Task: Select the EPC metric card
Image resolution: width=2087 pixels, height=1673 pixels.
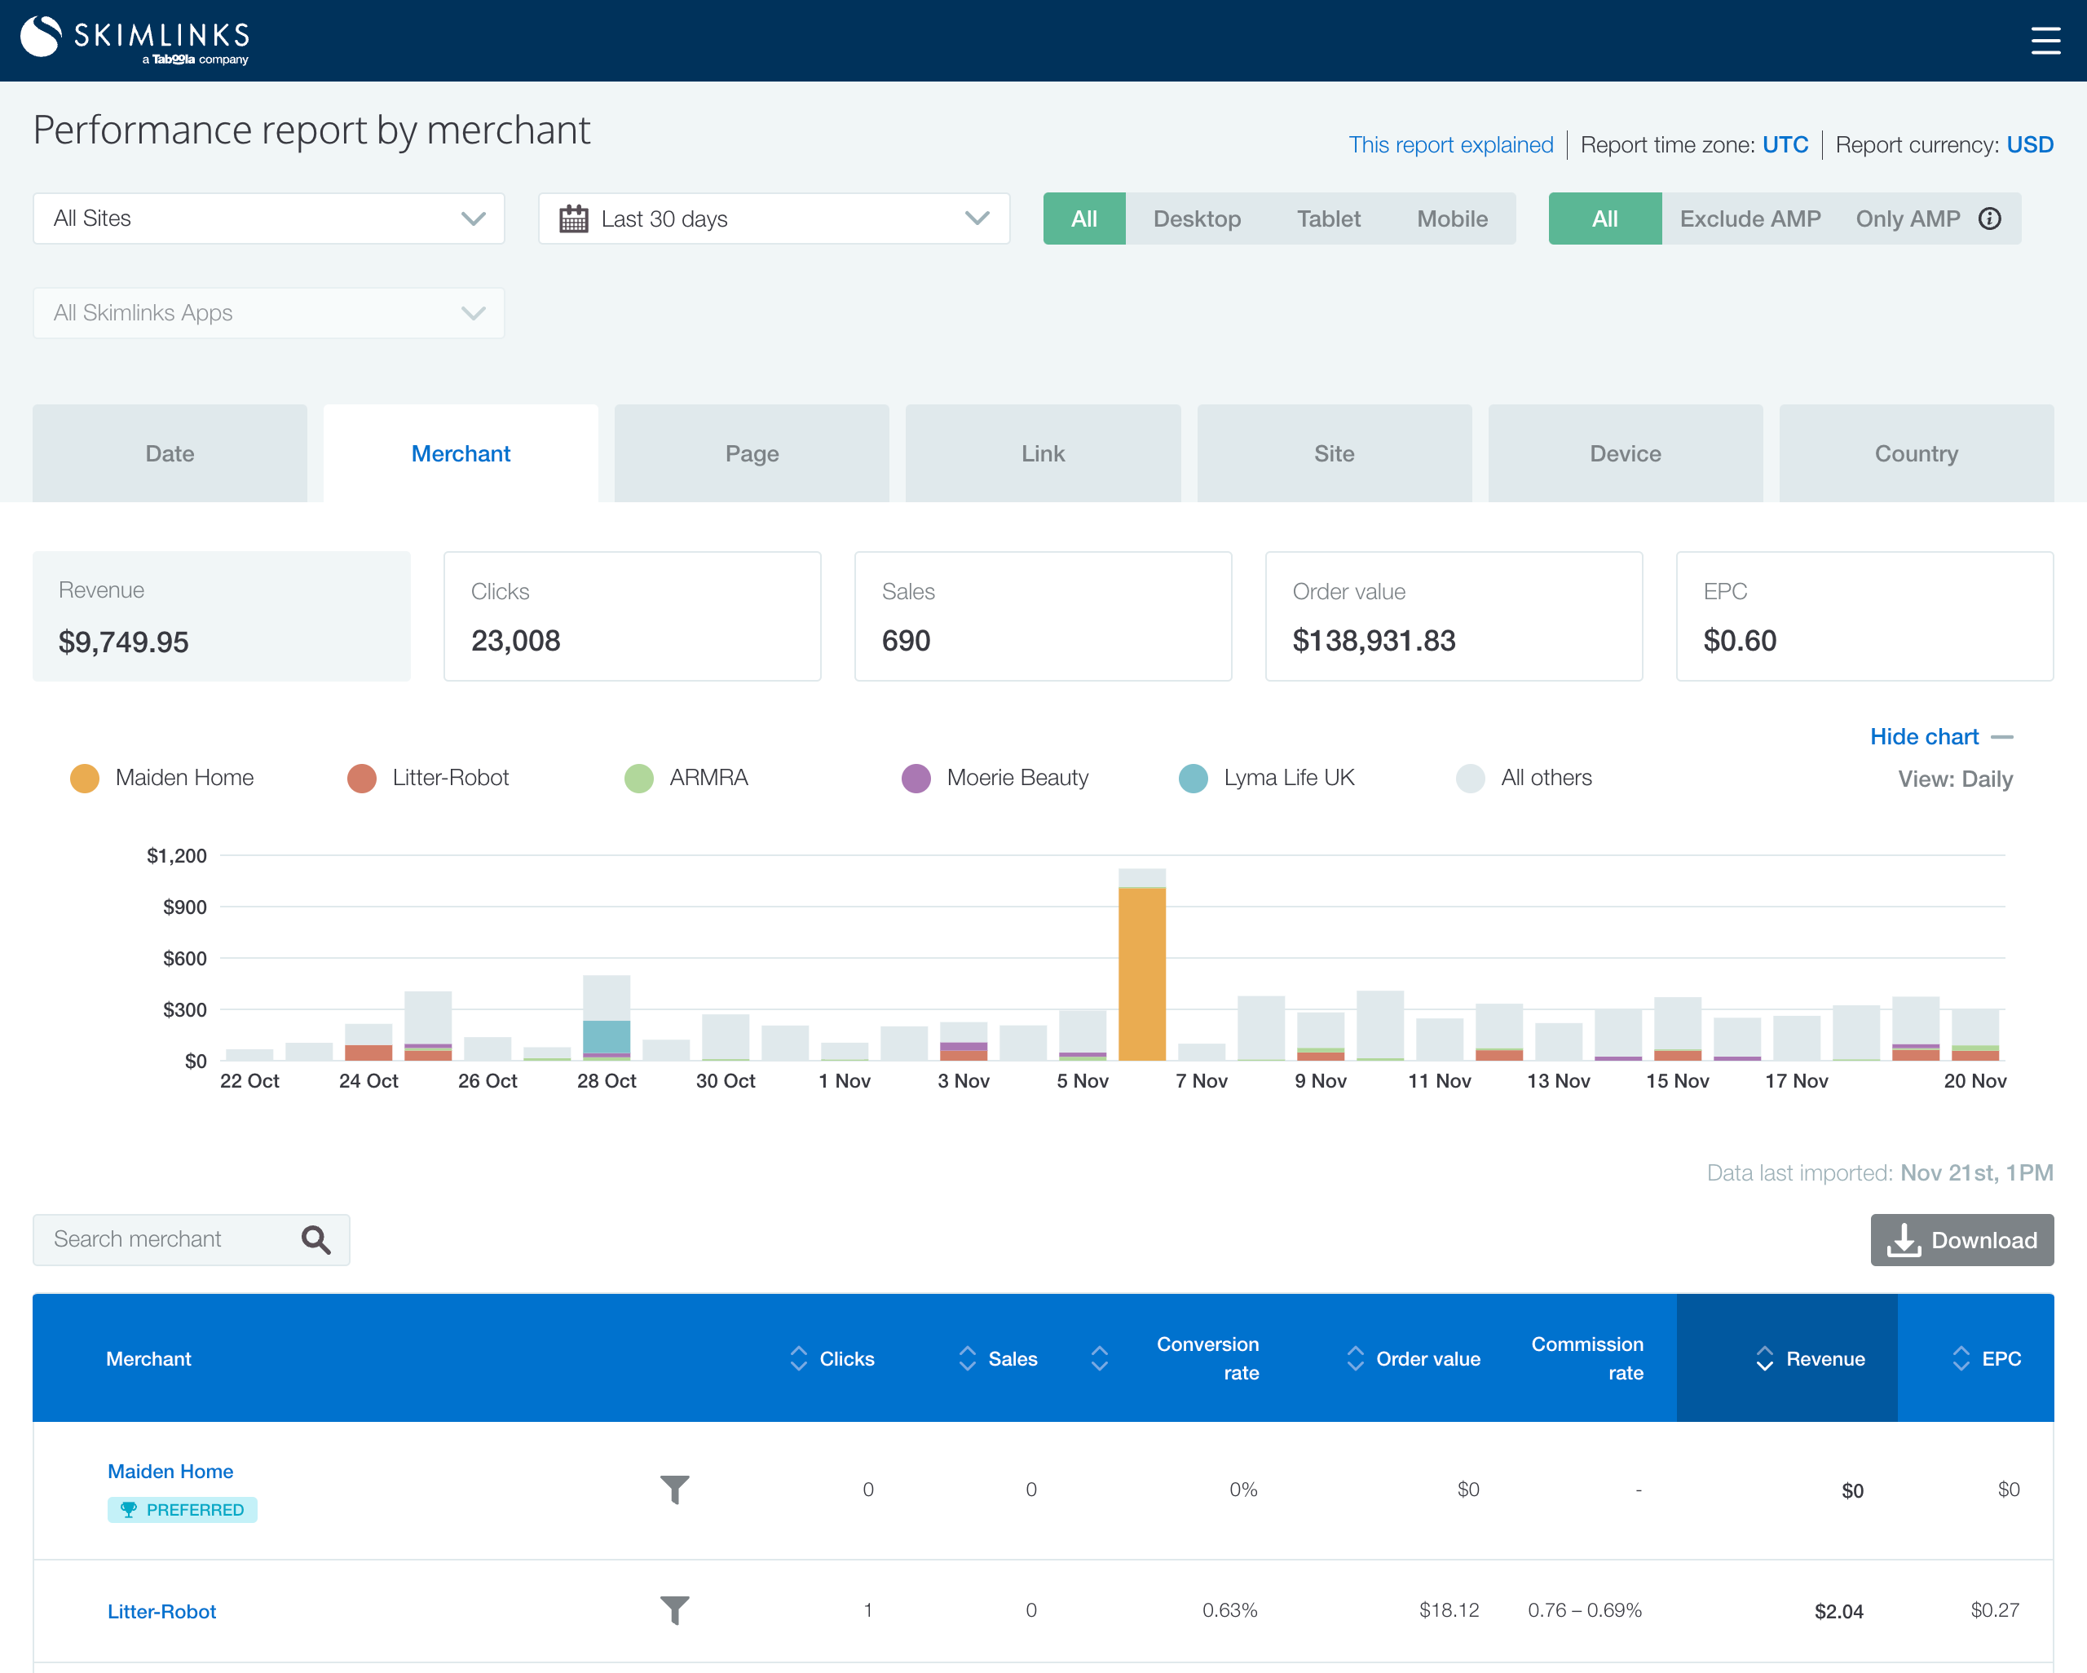Action: click(x=1864, y=616)
